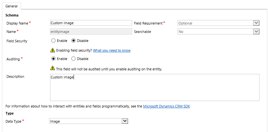
Task: Edit the Display Name field 'Custom Image'
Action: (91, 23)
